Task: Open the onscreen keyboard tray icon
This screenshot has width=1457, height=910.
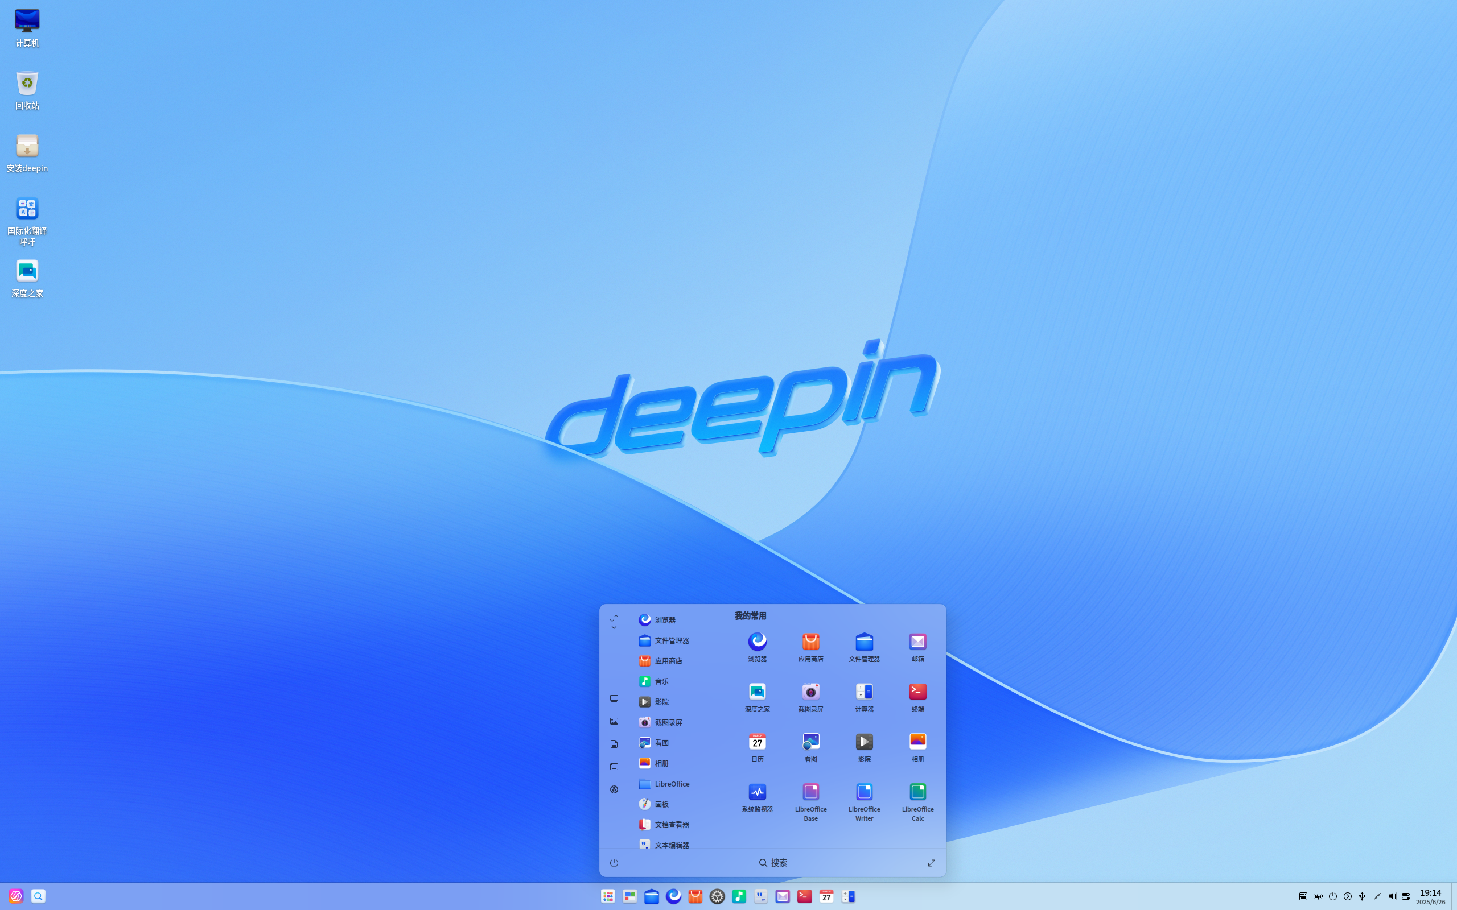Action: click(x=1303, y=896)
